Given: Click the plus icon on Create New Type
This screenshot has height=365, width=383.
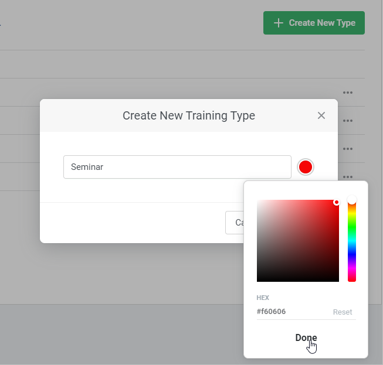Looking at the screenshot, I should (x=279, y=23).
